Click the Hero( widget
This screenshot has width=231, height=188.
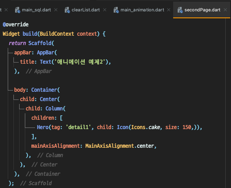(44, 127)
